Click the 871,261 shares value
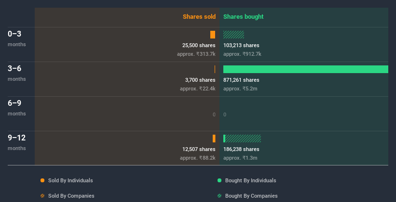The image size is (396, 202). pyautogui.click(x=241, y=80)
